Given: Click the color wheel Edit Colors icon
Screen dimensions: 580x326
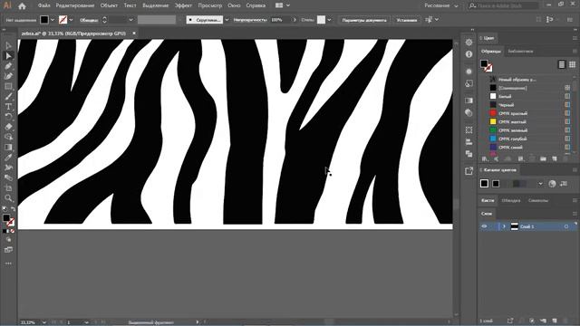Looking at the screenshot, I should click(552, 184).
